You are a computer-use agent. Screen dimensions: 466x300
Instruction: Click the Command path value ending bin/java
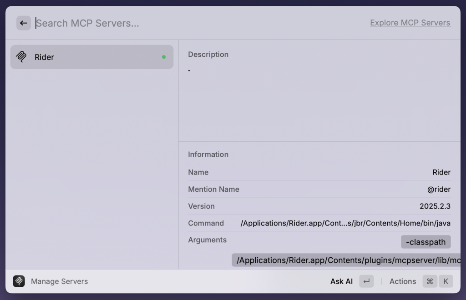click(345, 223)
